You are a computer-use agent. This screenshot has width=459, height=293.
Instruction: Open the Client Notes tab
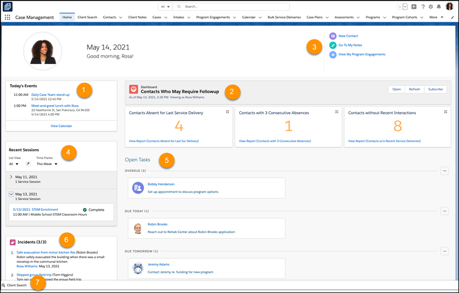click(137, 17)
